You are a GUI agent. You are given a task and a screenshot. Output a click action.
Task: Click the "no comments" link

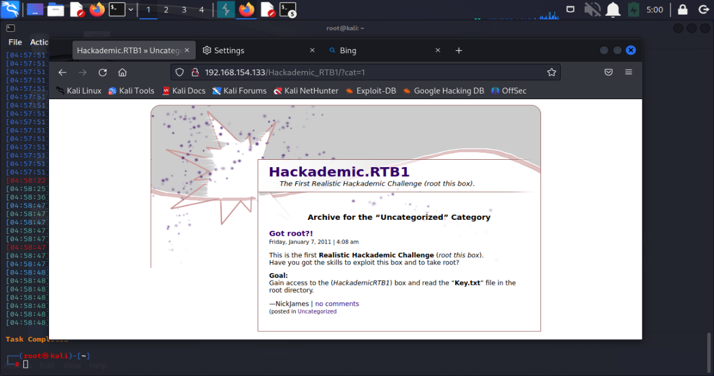[x=337, y=304]
